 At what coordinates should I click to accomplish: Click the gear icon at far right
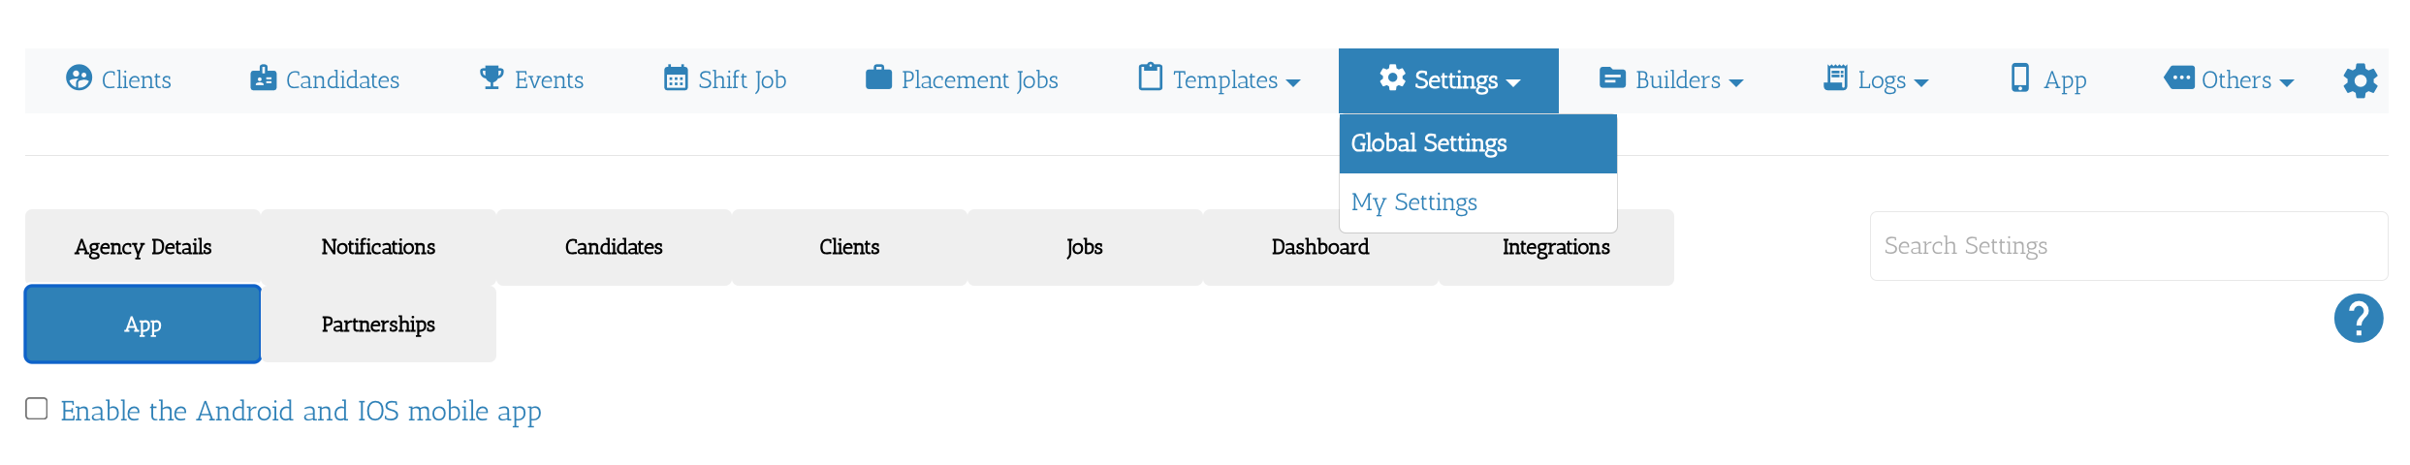click(x=2360, y=80)
